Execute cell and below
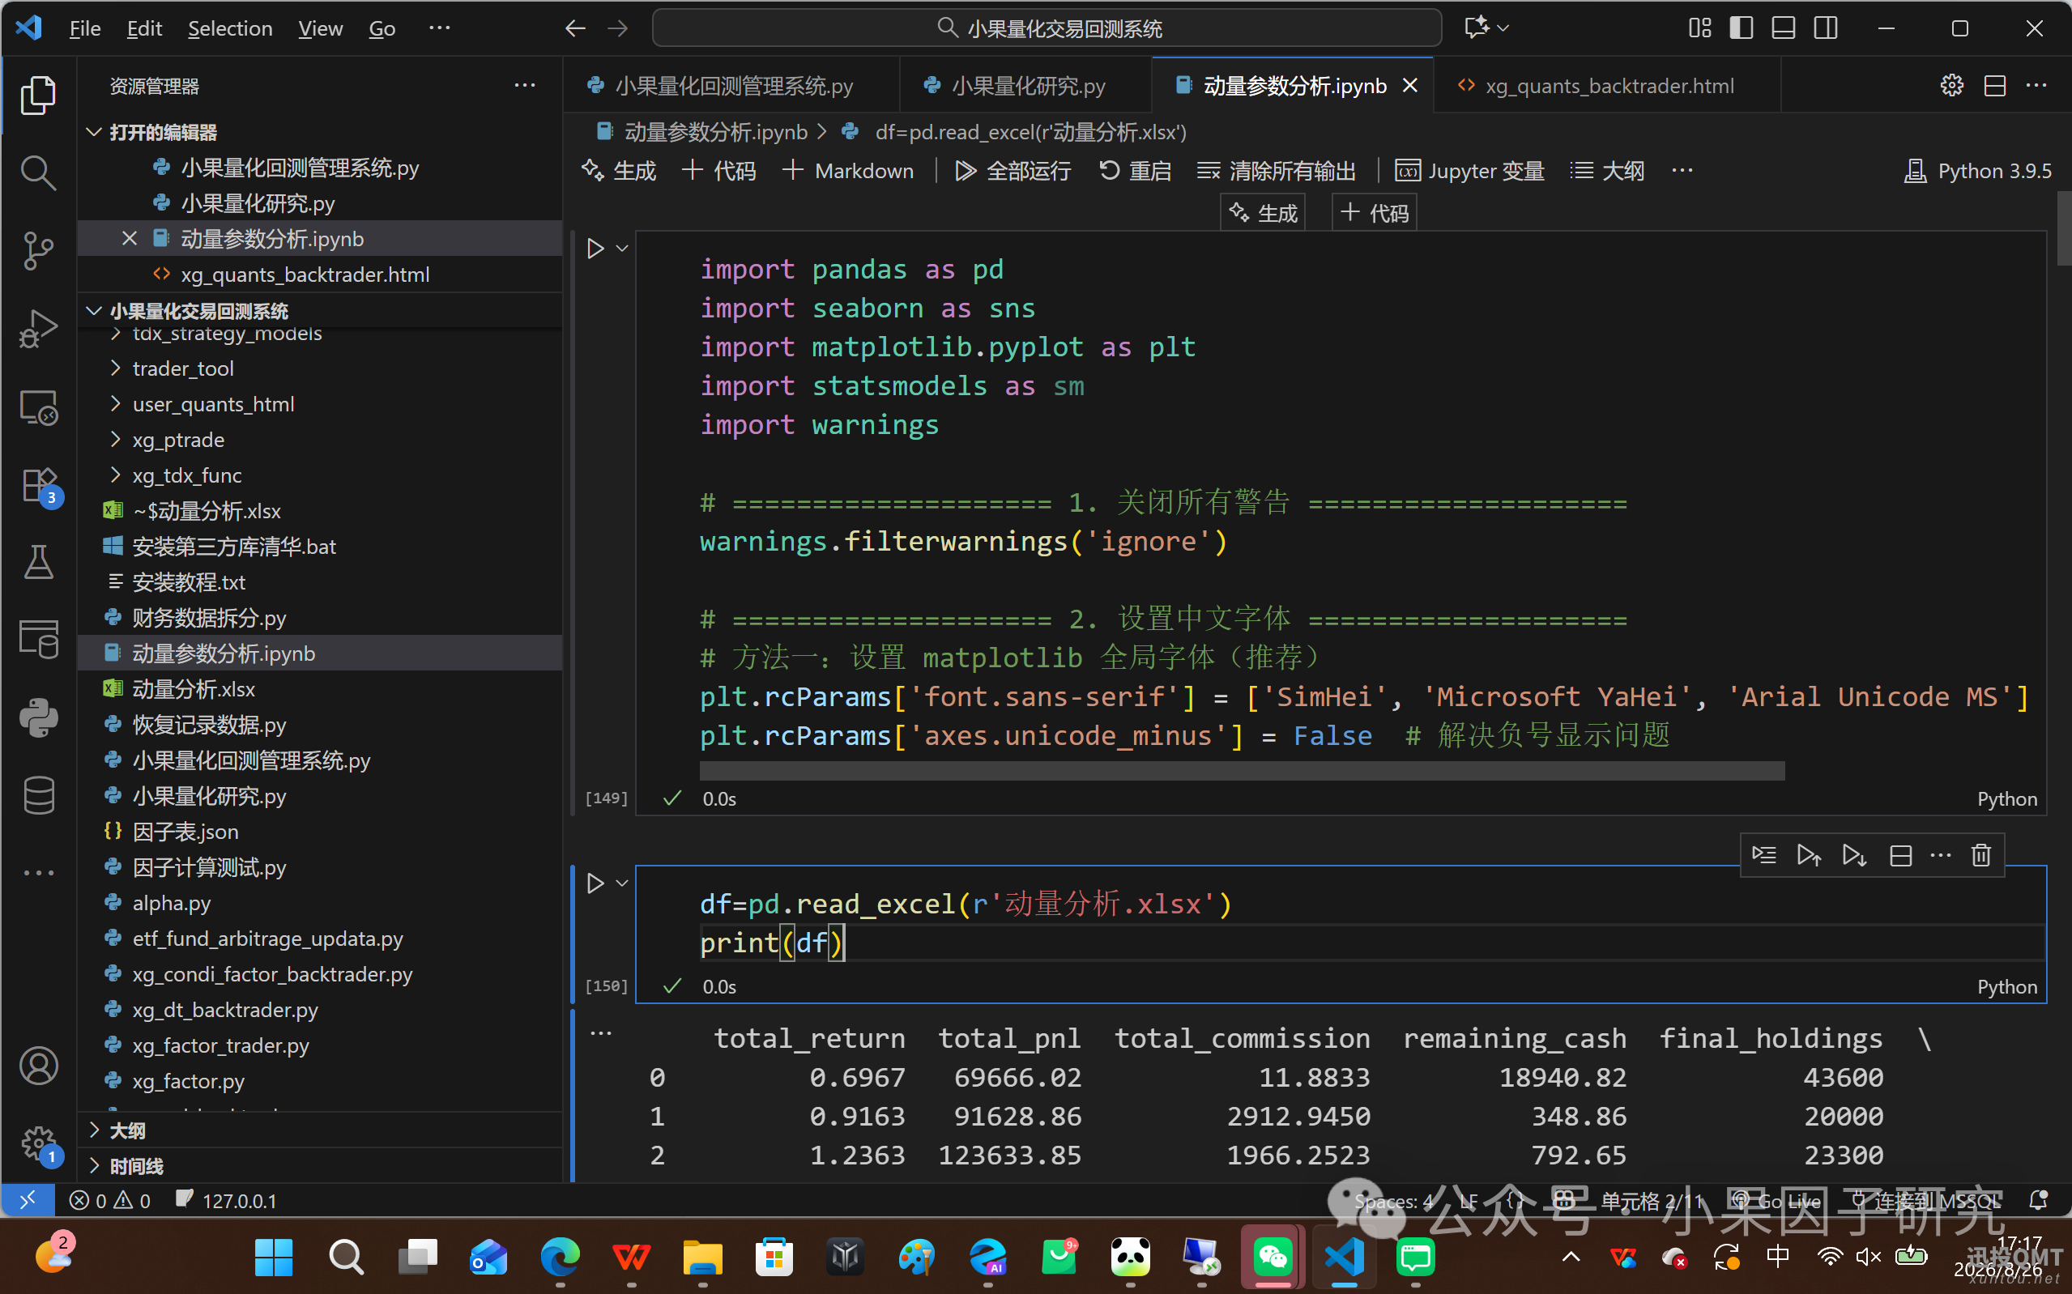Screen dimensions: 2072x1294 pos(1854,855)
